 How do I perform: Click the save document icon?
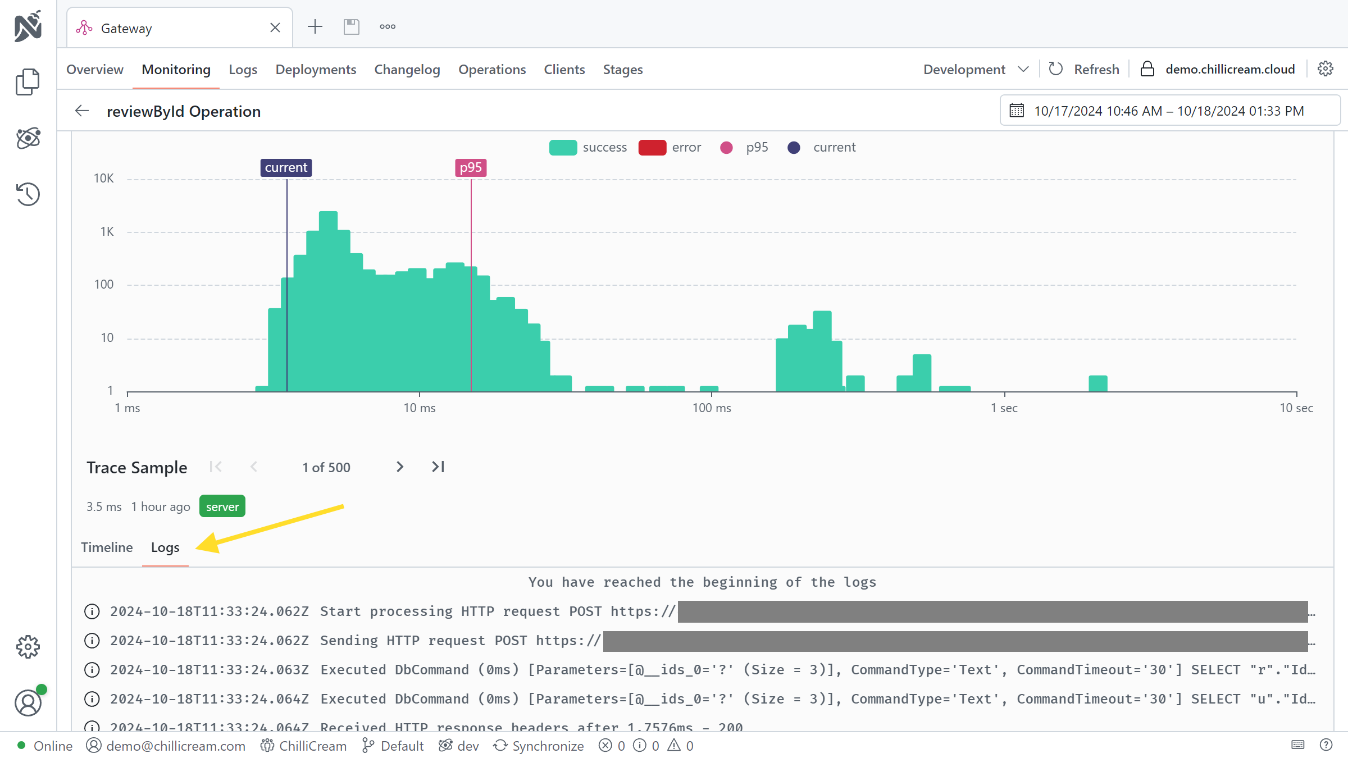pyautogui.click(x=352, y=27)
